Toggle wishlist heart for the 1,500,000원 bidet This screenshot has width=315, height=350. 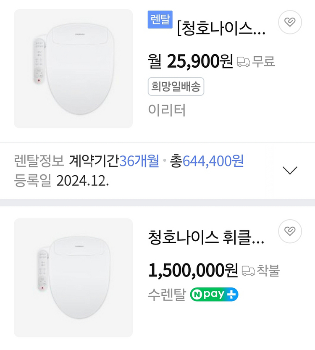[290, 231]
